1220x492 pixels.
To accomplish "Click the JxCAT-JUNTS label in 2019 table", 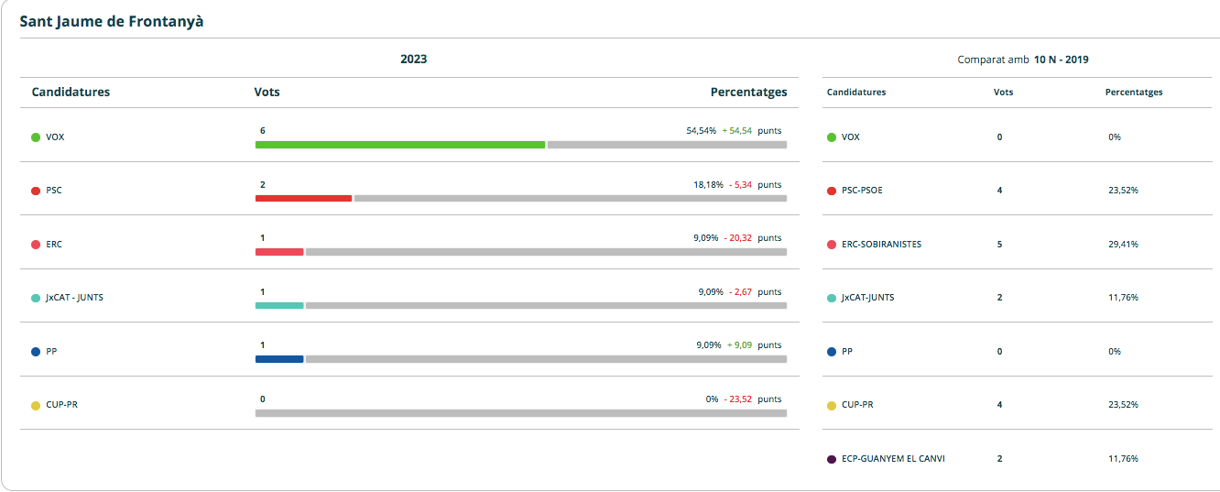I will pyautogui.click(x=867, y=298).
